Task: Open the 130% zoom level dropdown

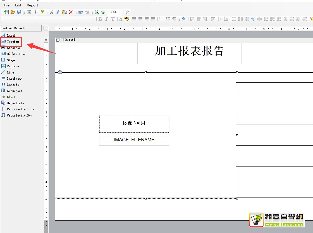Action: pos(120,12)
